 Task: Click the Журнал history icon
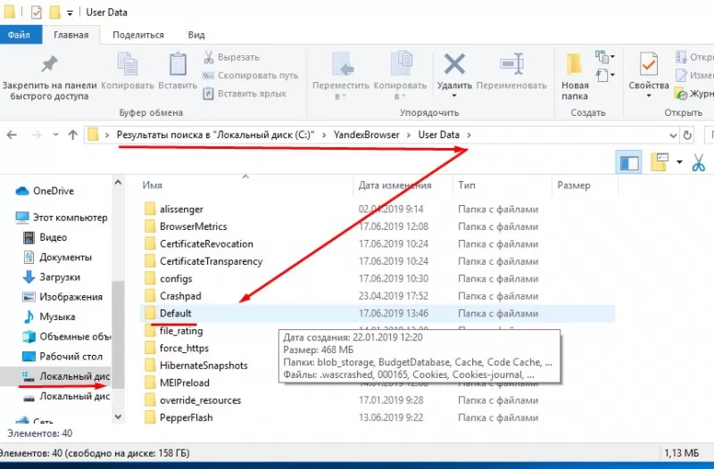pos(681,94)
